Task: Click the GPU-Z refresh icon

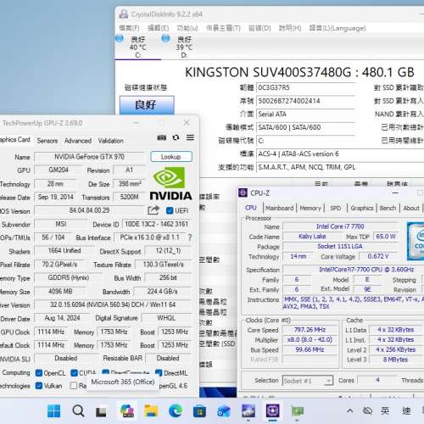Action: click(176, 137)
